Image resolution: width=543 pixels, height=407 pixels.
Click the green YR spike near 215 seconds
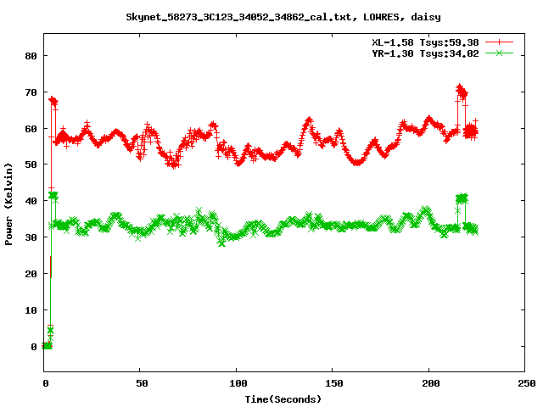462,198
